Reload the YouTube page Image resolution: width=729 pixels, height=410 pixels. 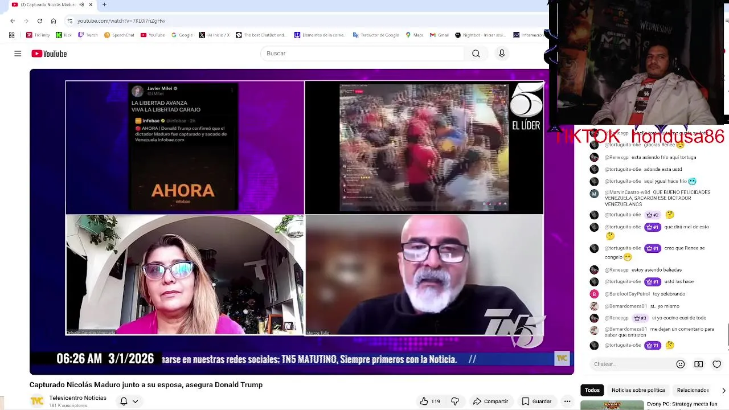pos(40,21)
